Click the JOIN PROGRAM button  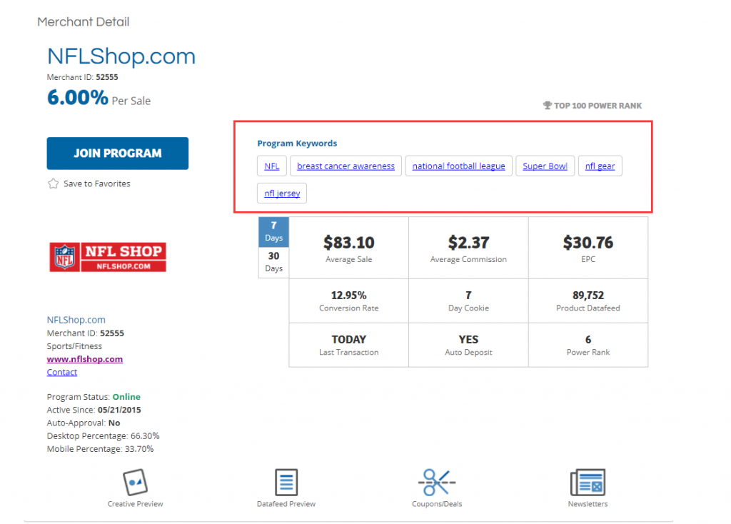click(x=118, y=153)
